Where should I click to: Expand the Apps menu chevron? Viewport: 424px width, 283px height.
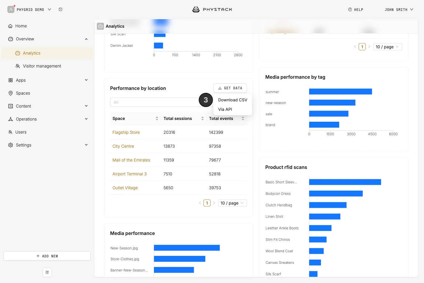[x=86, y=80]
